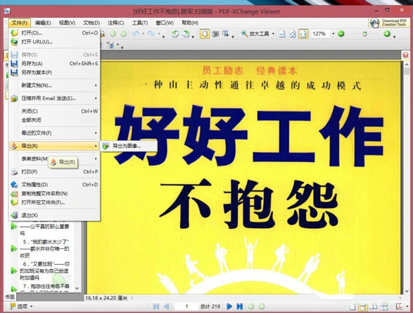Click the green previous view arrow in toolbar
This screenshot has width=413, height=313.
(113, 34)
